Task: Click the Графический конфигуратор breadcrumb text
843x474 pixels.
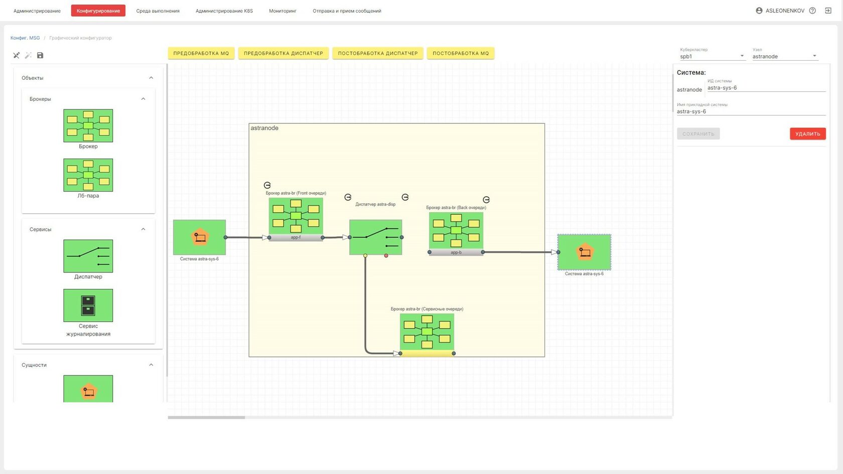Action: (80, 38)
